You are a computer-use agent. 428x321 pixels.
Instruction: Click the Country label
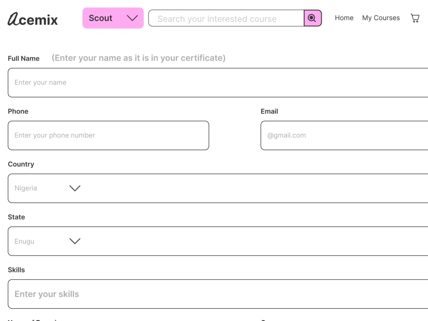tap(21, 164)
